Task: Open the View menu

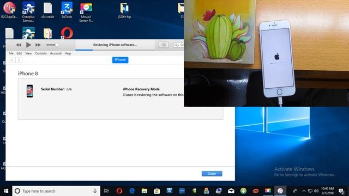Action: (x=28, y=53)
